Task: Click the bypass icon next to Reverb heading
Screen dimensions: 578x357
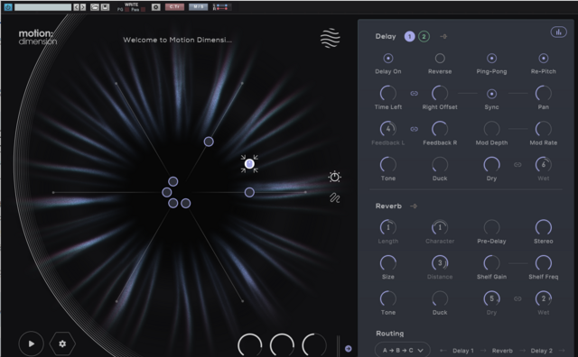Action: tap(414, 206)
